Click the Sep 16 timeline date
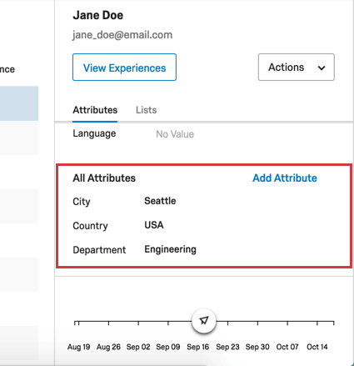Screen dimensions: 354x366 197,347
